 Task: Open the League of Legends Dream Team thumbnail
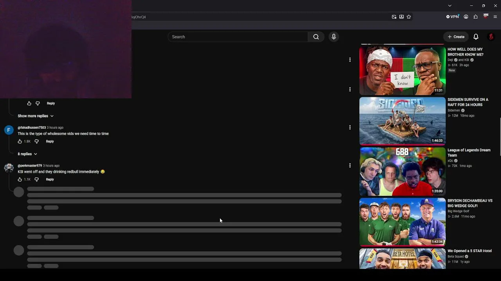(402, 171)
